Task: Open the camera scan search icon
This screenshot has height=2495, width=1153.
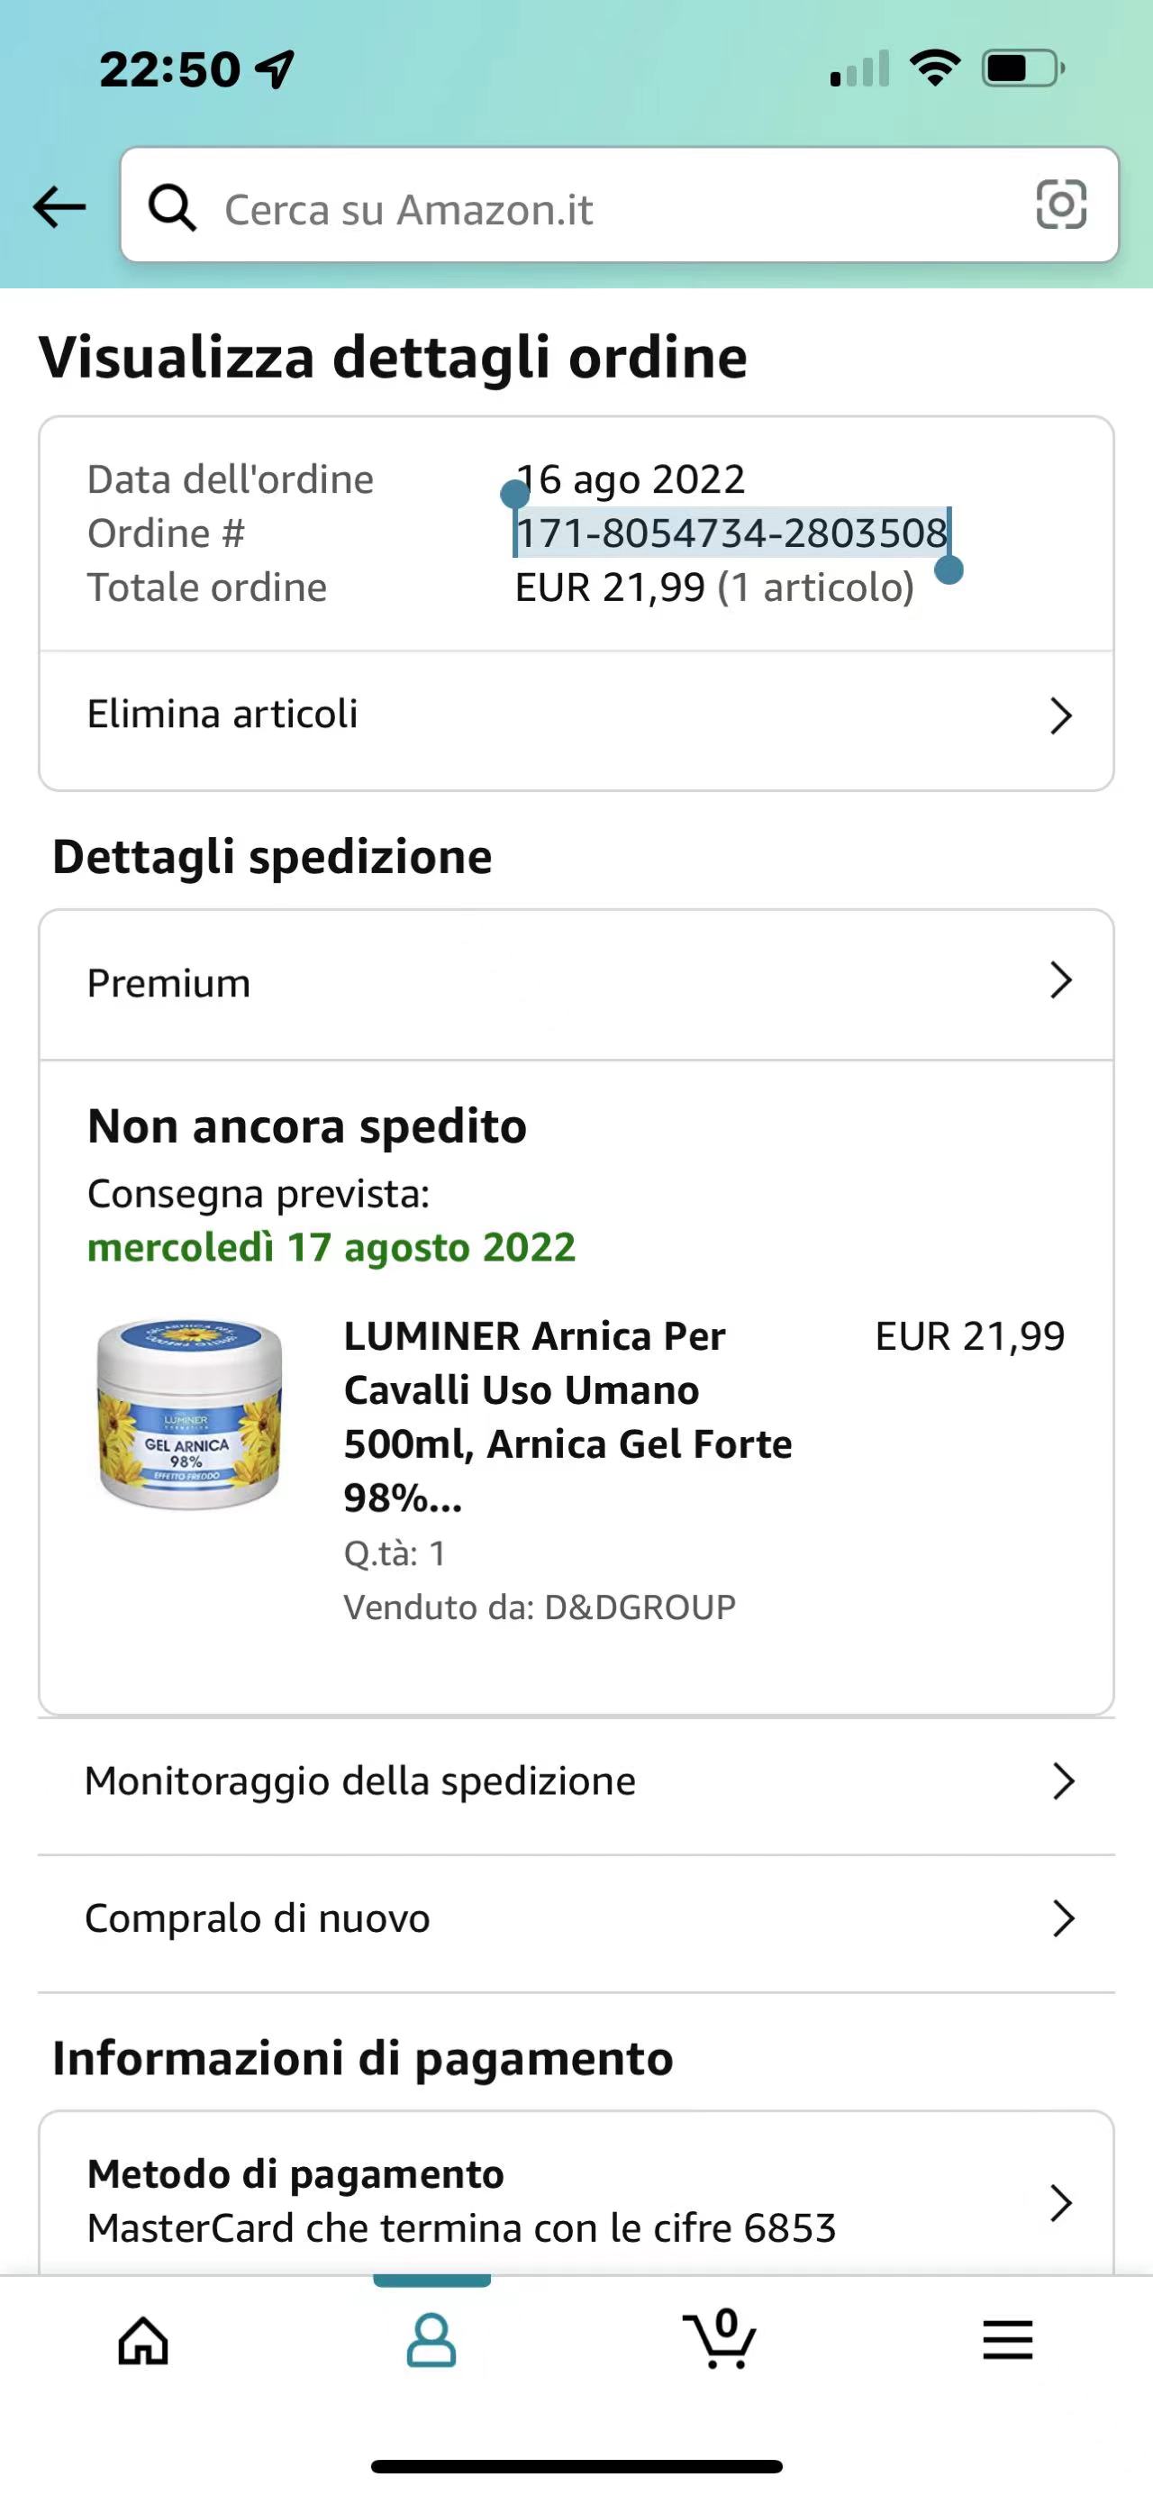Action: click(1061, 205)
